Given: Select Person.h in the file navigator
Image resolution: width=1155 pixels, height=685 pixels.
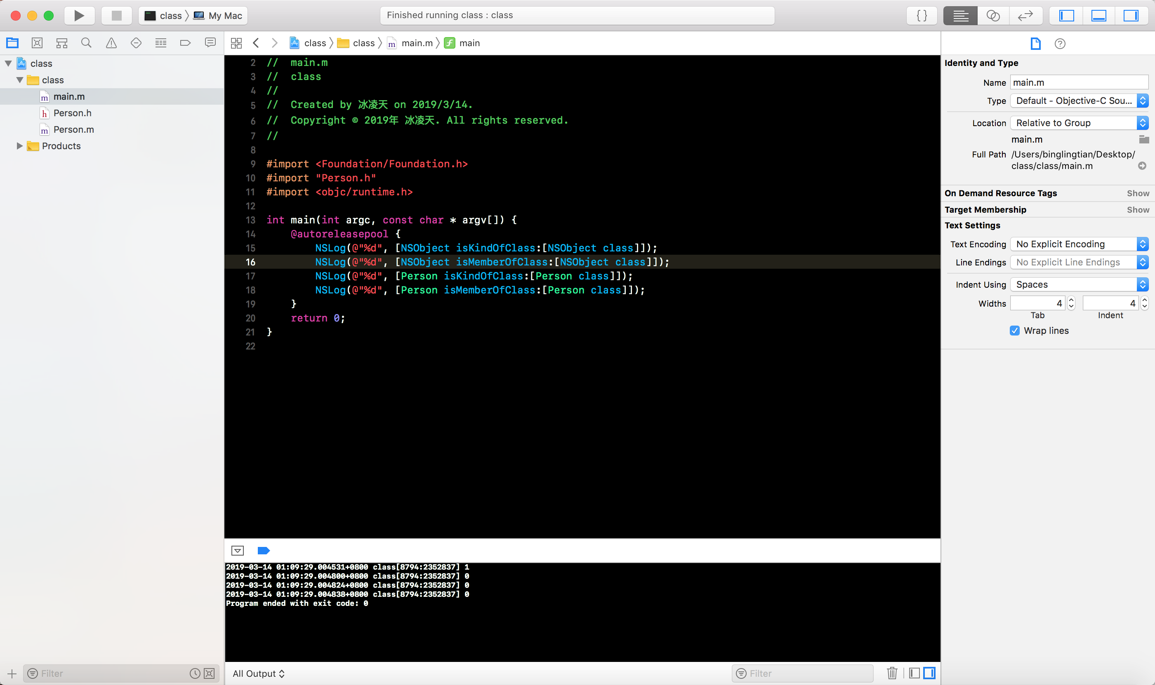Looking at the screenshot, I should (x=72, y=113).
